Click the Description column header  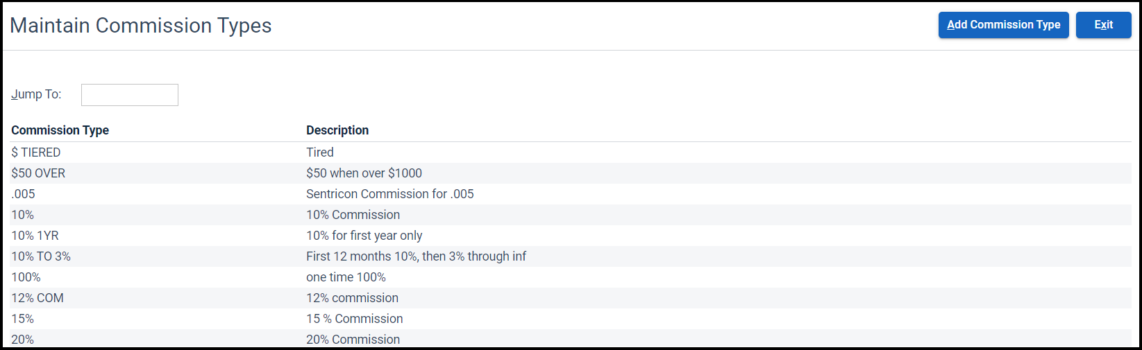tap(337, 130)
